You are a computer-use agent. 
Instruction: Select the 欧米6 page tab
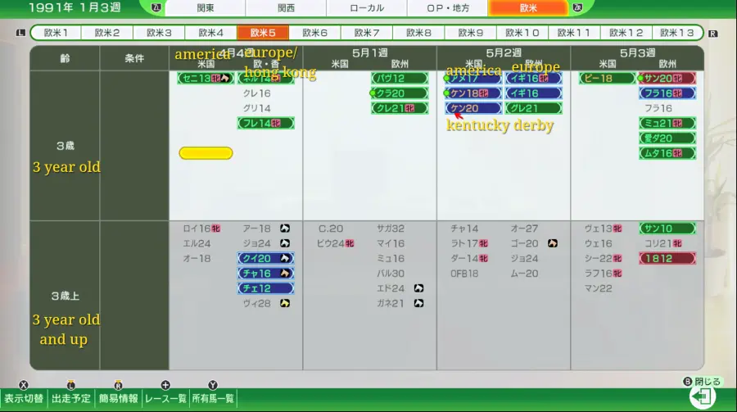pyautogui.click(x=315, y=34)
